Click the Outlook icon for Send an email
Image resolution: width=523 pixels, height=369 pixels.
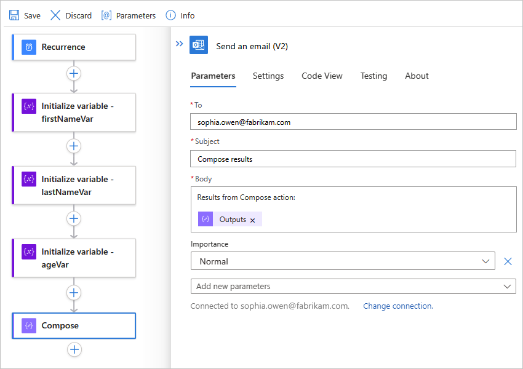pos(199,46)
